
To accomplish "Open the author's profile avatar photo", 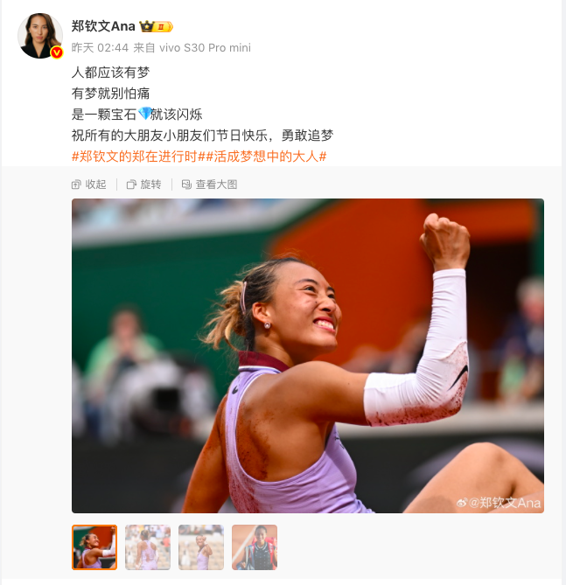I will [x=40, y=36].
